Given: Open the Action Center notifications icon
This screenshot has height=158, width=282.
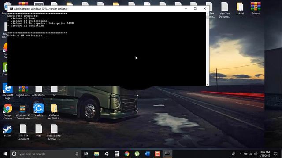Looking at the screenshot, I should pyautogui.click(x=275, y=154).
